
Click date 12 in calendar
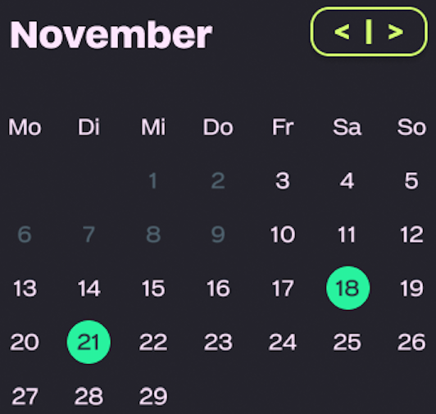411,234
